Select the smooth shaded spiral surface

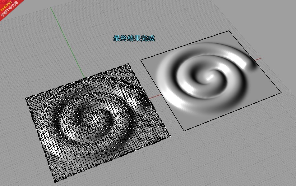pyautogui.click(x=211, y=80)
